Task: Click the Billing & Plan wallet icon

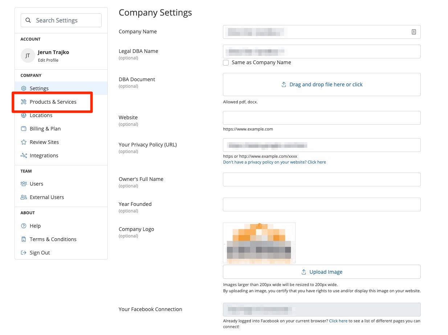Action: coord(24,129)
